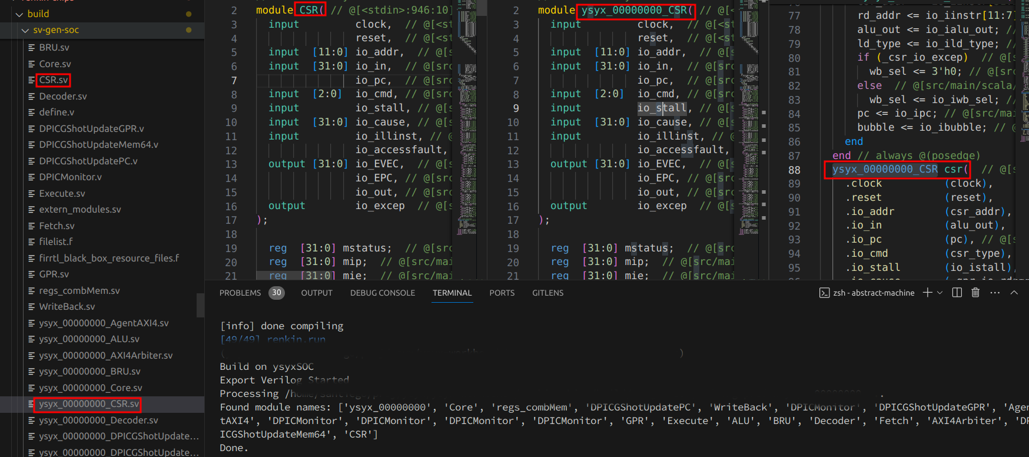This screenshot has height=457, width=1029.
Task: Open the terminal launch profile dropdown arrow
Action: click(x=940, y=293)
